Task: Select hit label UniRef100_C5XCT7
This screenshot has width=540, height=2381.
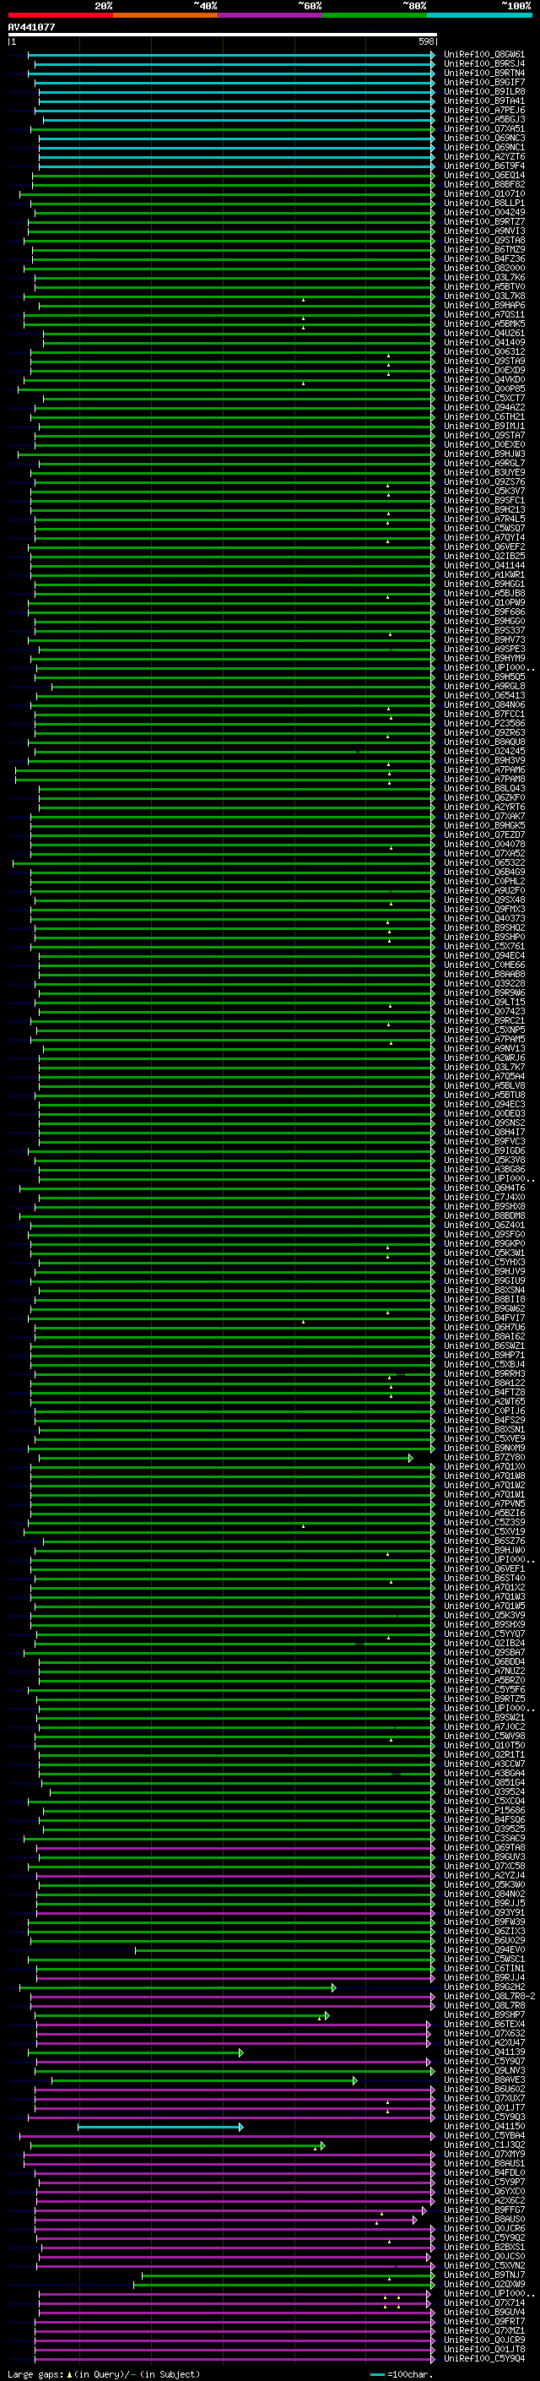Action: tap(484, 399)
